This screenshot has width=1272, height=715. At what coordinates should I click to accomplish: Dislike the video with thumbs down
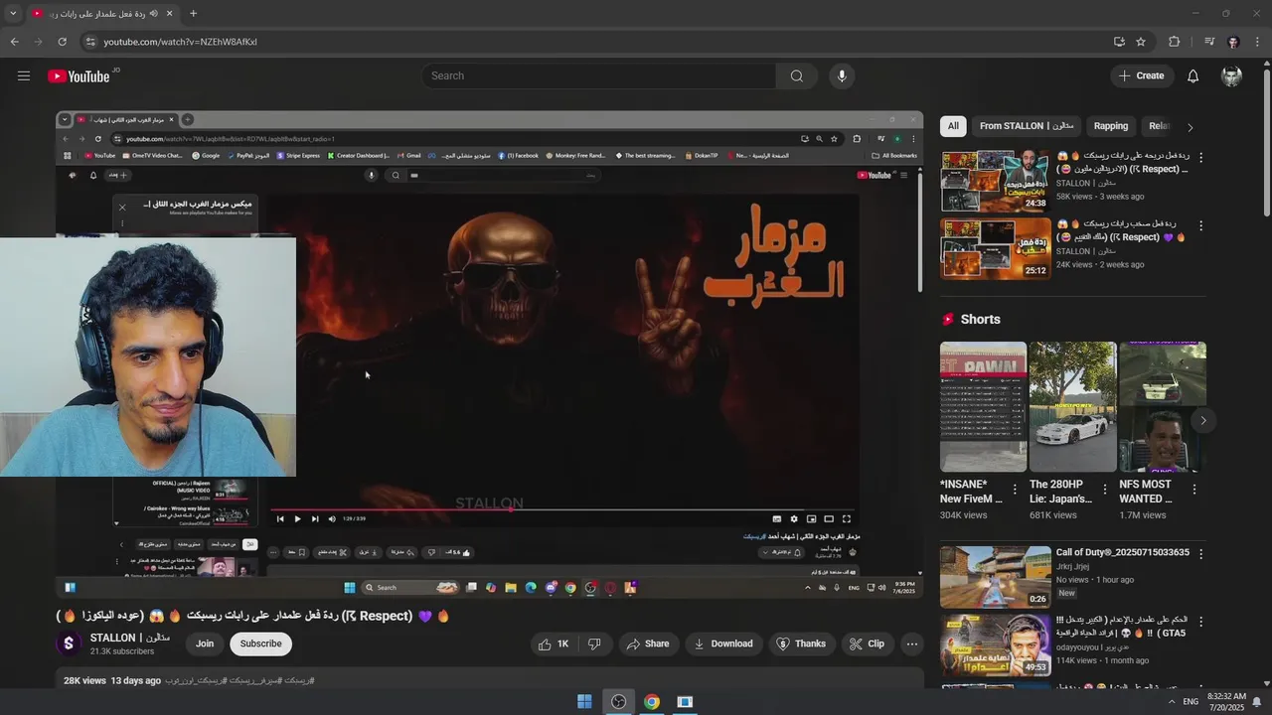594,643
